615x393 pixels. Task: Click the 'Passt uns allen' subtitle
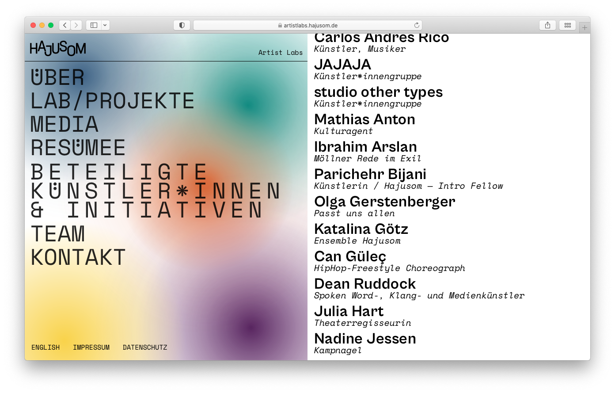tap(354, 213)
